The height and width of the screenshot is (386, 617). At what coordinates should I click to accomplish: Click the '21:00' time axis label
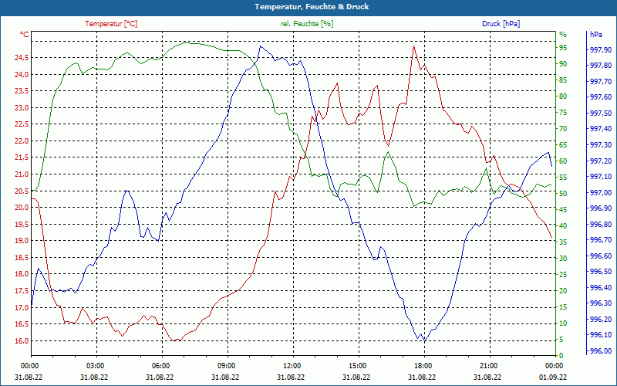pyautogui.click(x=488, y=366)
